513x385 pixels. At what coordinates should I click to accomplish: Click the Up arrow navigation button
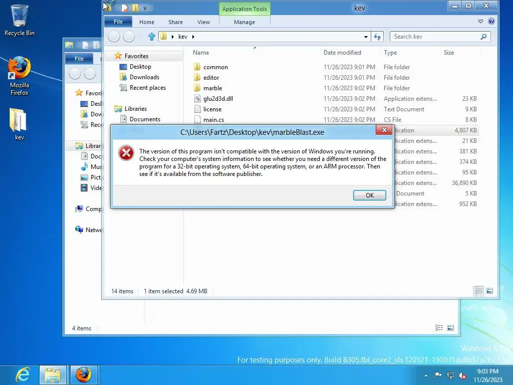(151, 37)
